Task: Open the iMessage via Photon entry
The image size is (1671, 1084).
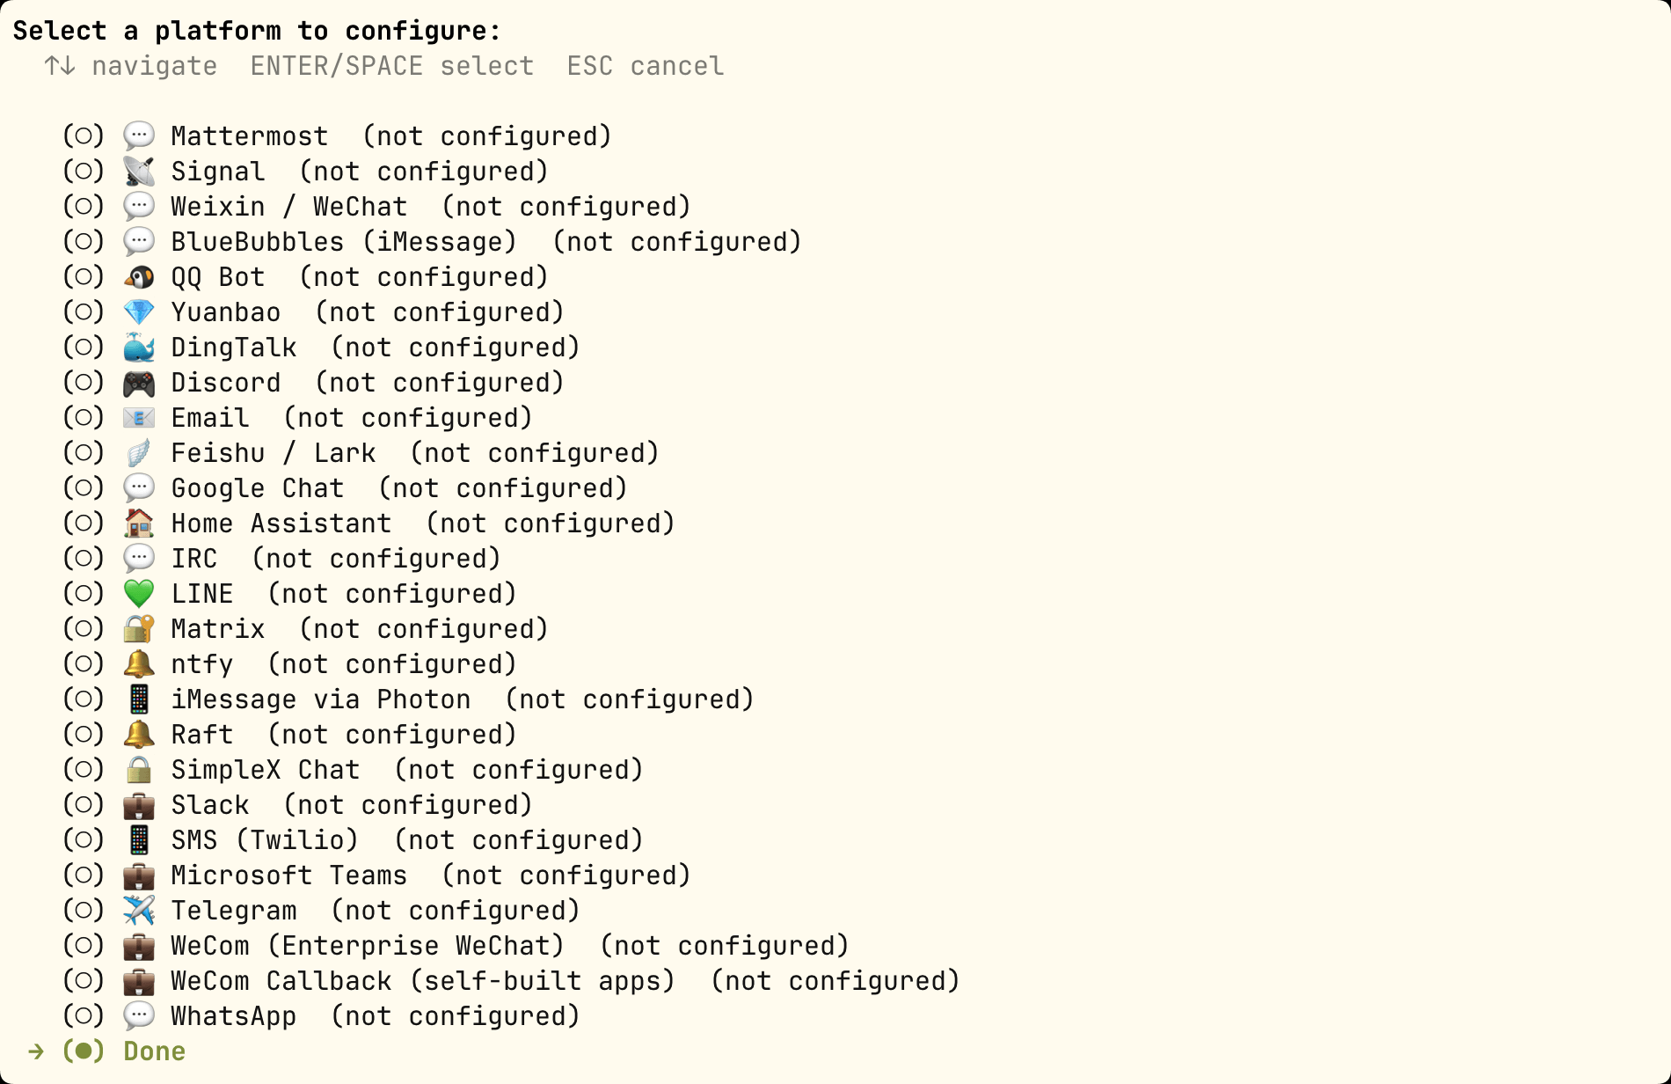Action: 408,699
